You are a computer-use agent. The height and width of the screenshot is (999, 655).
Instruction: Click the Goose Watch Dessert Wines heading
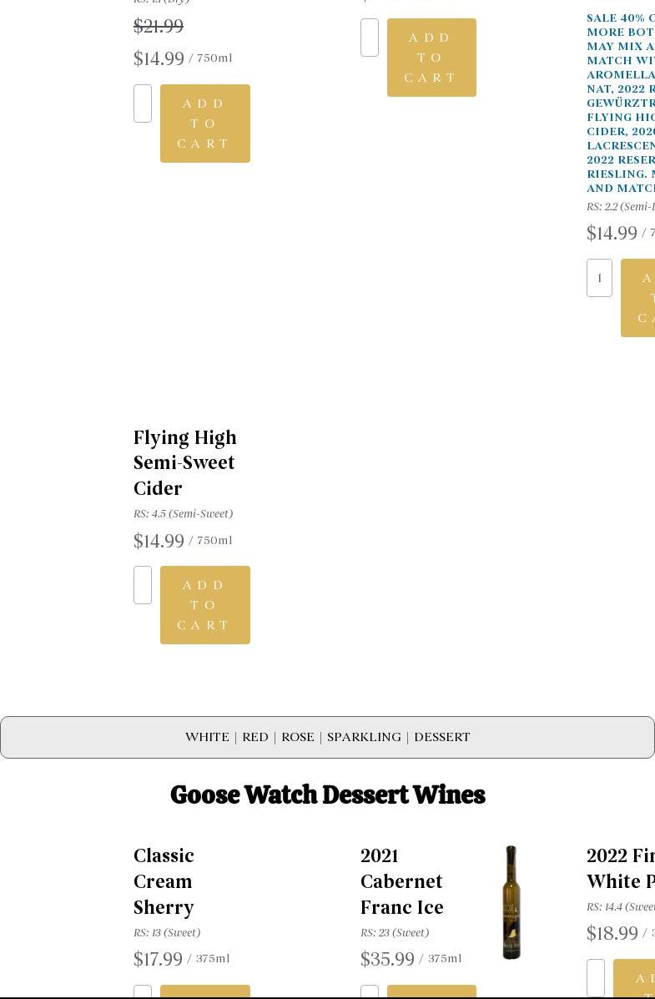[x=328, y=794]
